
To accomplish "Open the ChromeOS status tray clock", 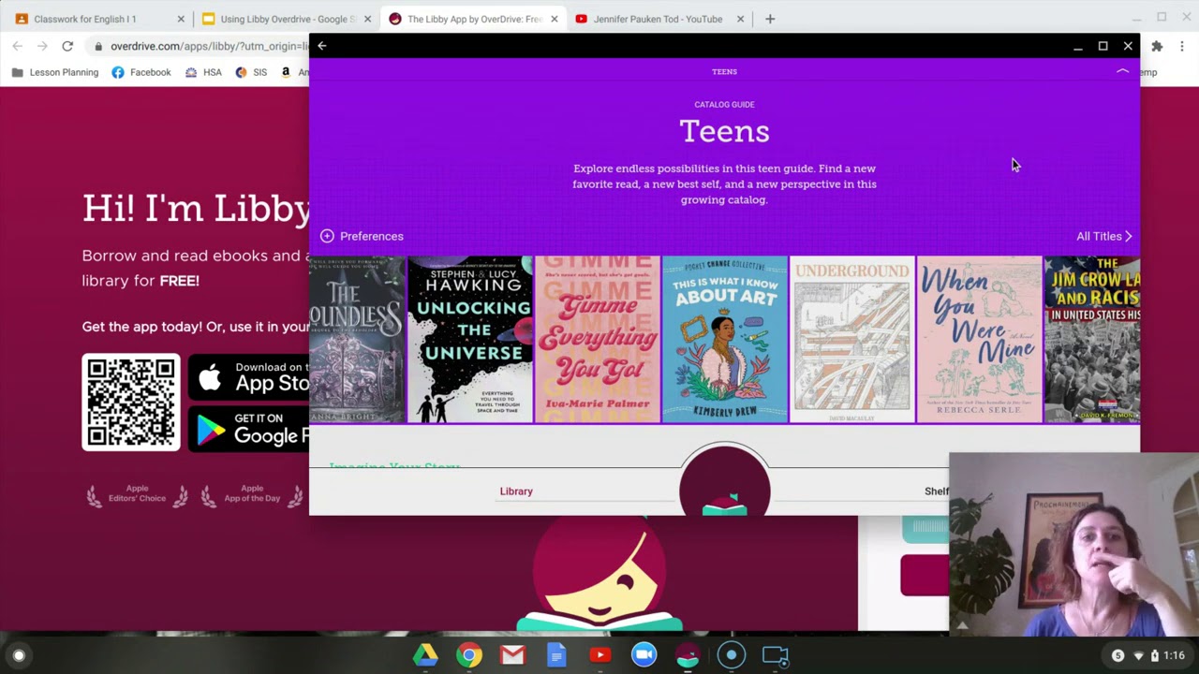I will (1174, 655).
